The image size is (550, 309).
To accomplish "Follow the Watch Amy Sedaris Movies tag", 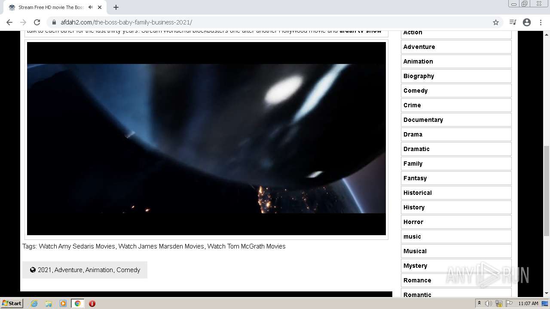I will tap(77, 246).
